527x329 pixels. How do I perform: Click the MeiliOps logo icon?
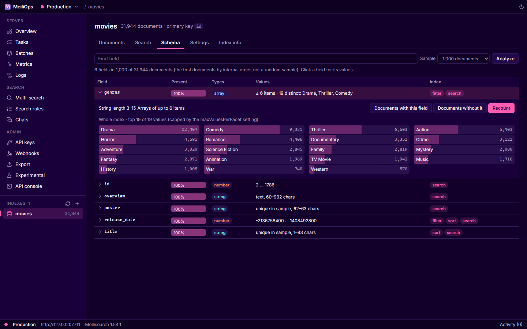[x=7, y=7]
